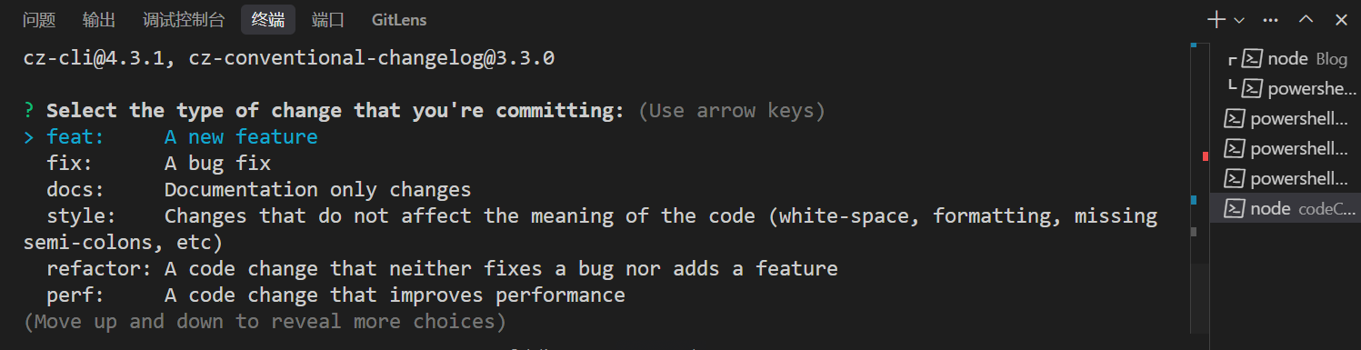Open the 调试控制台 tab
1361x350 pixels.
[184, 19]
